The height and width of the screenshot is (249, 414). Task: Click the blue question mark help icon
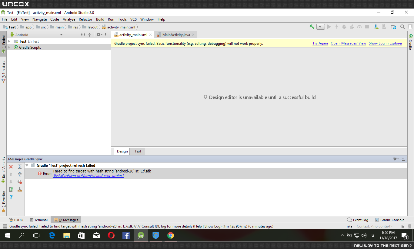(x=11, y=197)
